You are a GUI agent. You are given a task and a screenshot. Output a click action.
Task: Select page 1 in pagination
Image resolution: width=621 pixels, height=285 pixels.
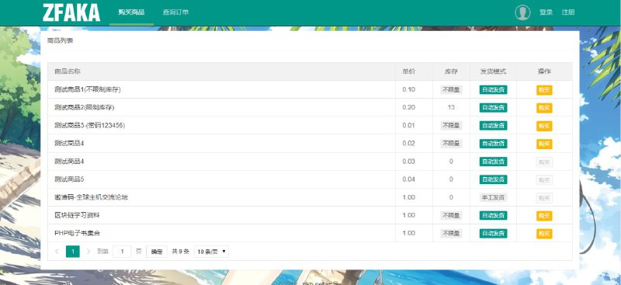72,252
